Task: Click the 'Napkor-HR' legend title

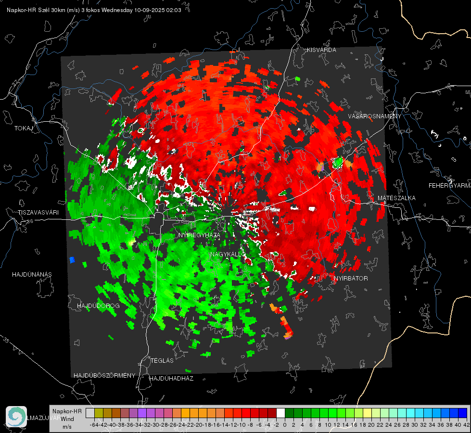Action: point(67,411)
